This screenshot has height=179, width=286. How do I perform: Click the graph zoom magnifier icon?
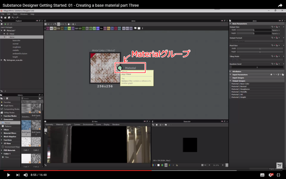point(55,24)
